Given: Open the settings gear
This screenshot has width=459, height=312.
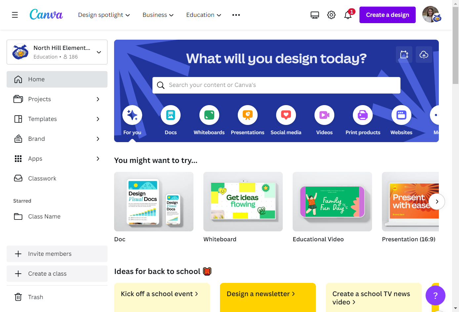Looking at the screenshot, I should 331,15.
